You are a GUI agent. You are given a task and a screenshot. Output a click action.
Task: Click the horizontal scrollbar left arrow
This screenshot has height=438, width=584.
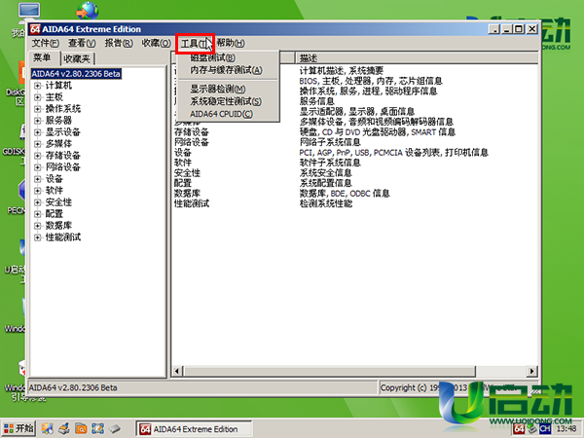(177, 371)
